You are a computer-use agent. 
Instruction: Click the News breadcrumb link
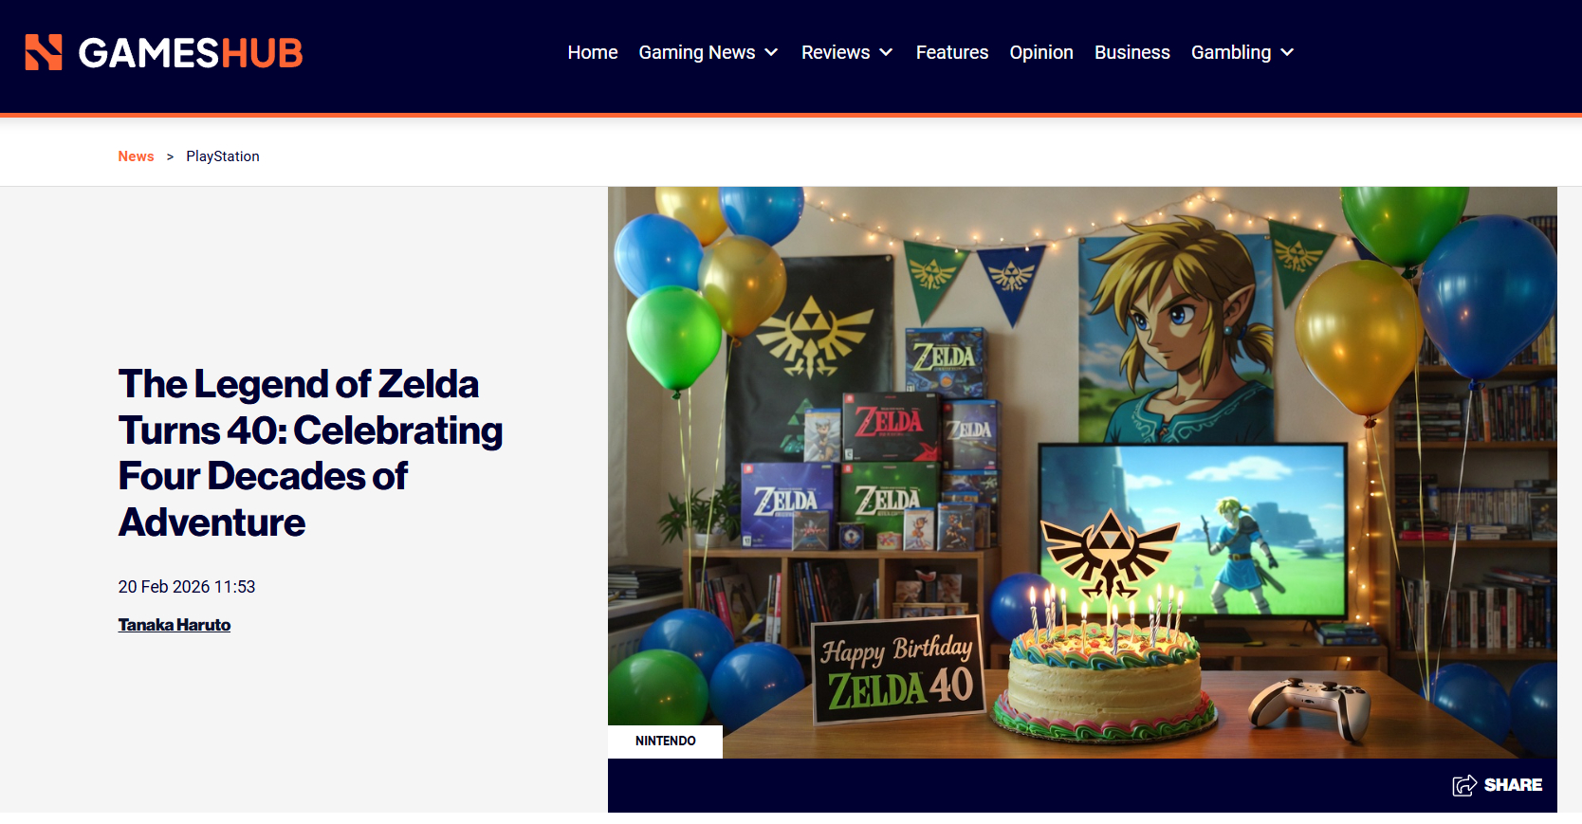(x=136, y=156)
